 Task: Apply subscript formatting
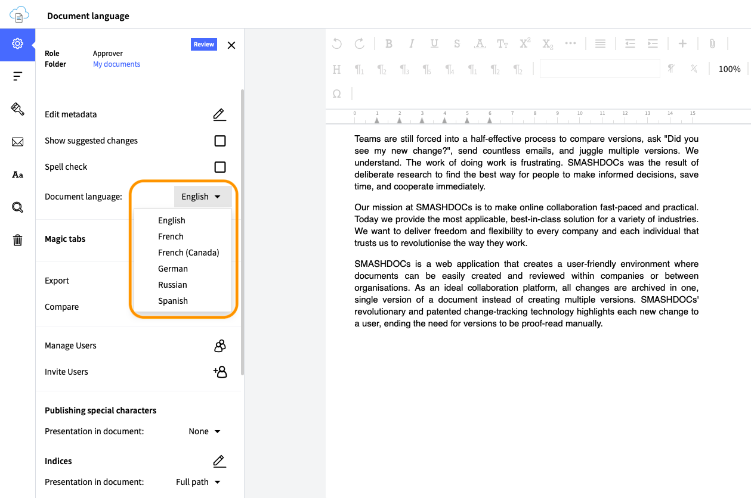(548, 44)
